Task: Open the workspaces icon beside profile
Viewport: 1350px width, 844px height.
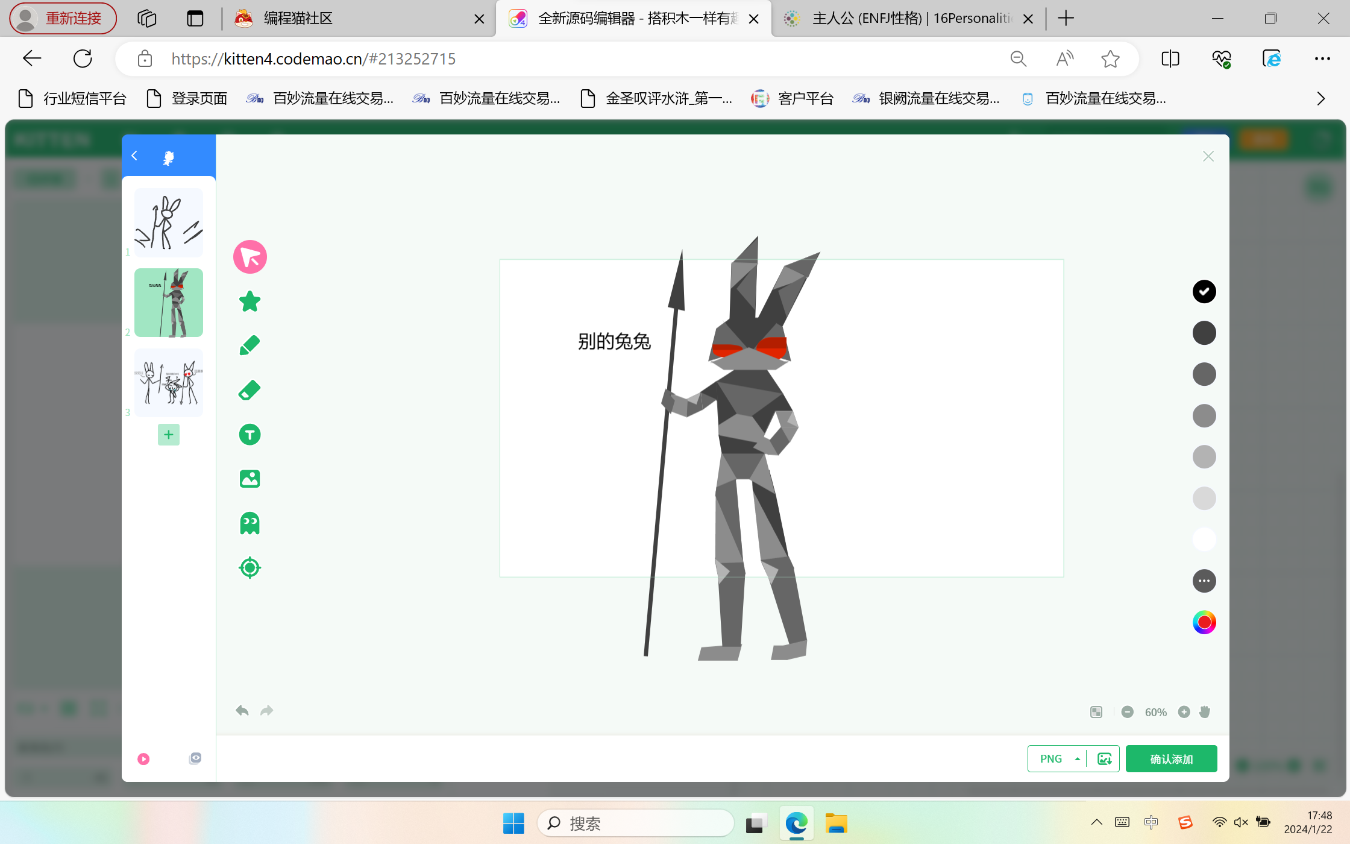Action: (147, 19)
